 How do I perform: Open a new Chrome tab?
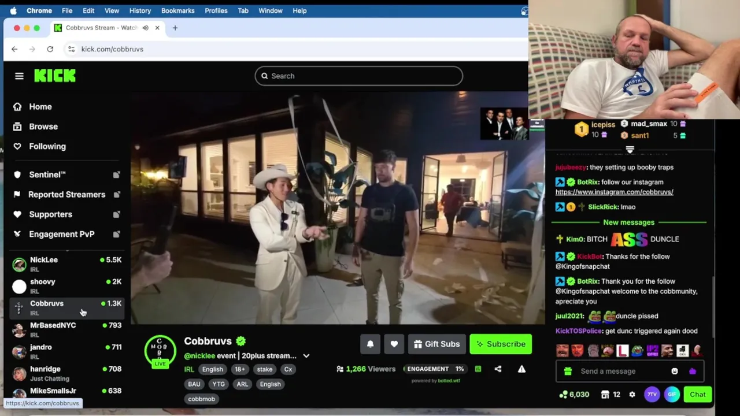175,28
